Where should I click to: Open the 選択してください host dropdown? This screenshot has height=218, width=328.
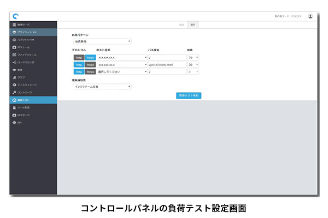(121, 71)
